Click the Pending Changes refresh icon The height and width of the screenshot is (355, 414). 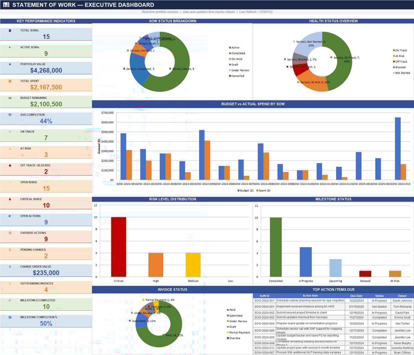pos(10,250)
